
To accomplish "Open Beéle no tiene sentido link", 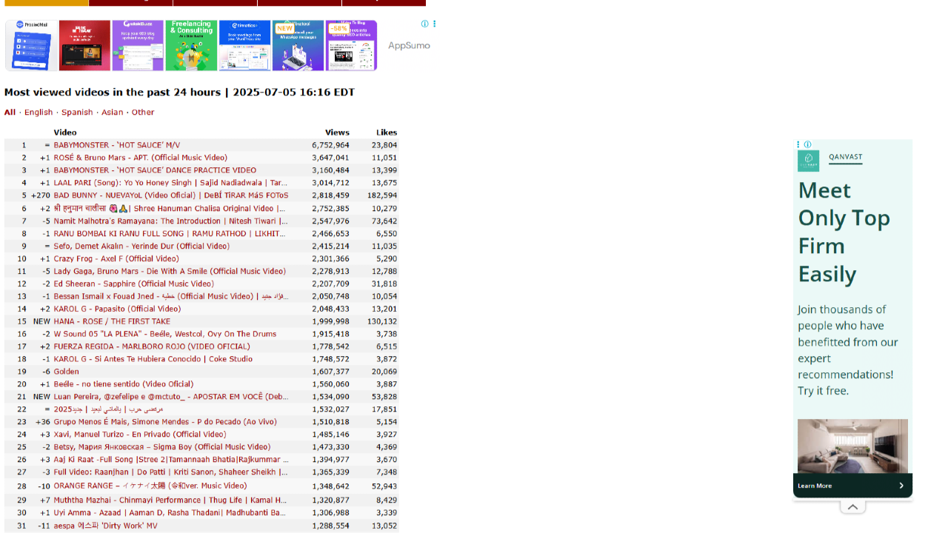I will tap(124, 384).
